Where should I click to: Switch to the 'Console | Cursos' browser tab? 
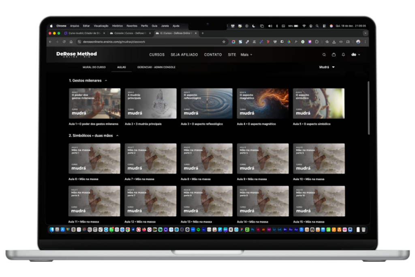(x=130, y=33)
